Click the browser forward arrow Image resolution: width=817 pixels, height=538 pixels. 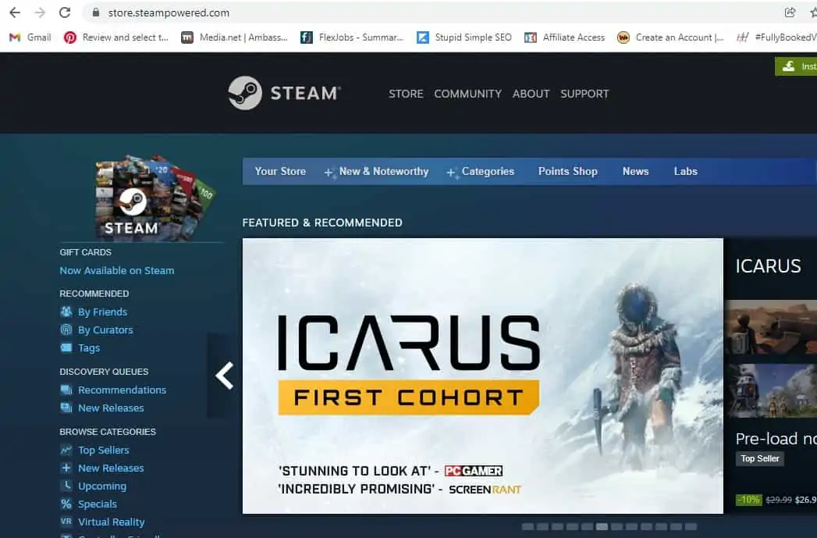[40, 12]
